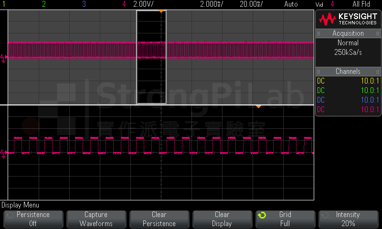Select the Grid Full softkey
This screenshot has height=229, width=382.
click(x=285, y=219)
